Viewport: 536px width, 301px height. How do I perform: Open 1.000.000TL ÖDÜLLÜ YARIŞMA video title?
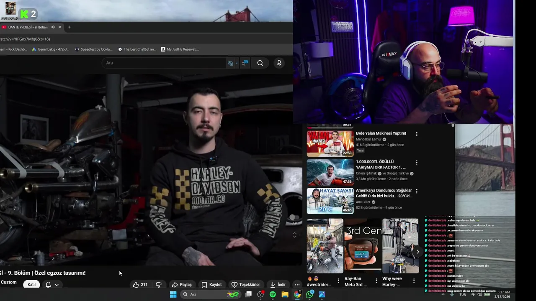[x=381, y=164]
